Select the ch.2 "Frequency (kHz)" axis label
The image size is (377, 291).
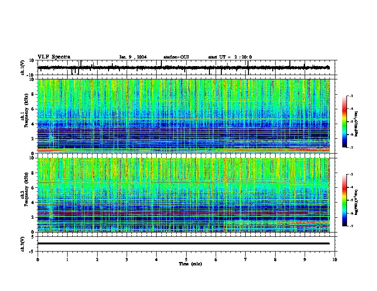(x=26, y=189)
